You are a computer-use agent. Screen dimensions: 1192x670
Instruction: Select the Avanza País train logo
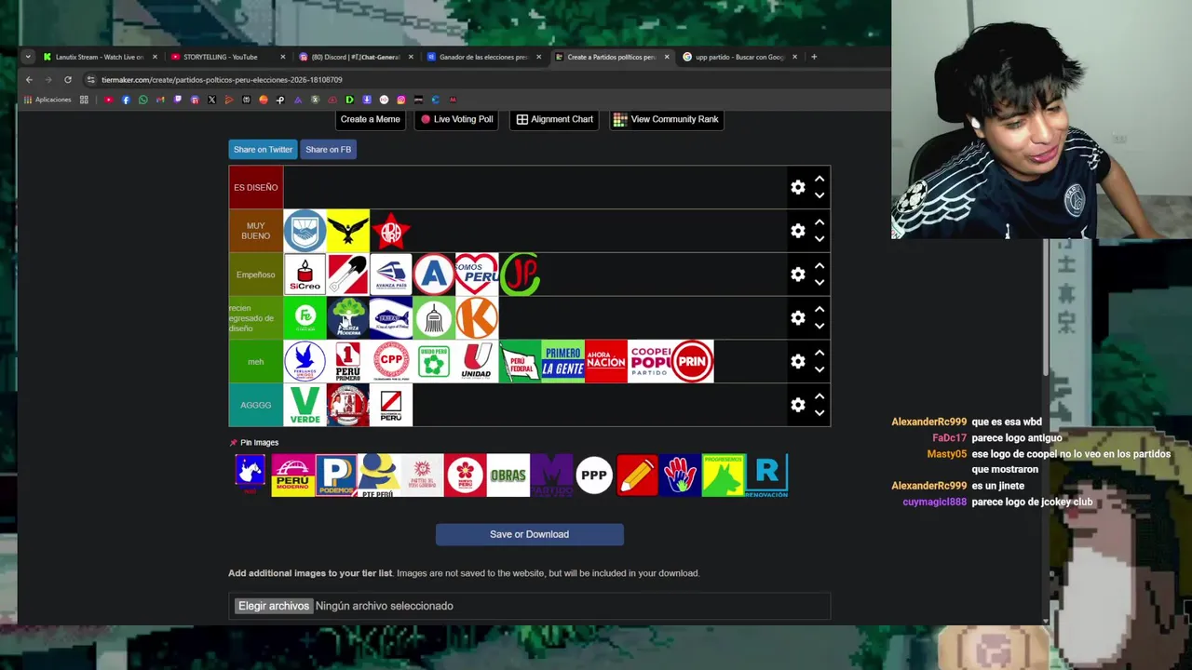(391, 275)
